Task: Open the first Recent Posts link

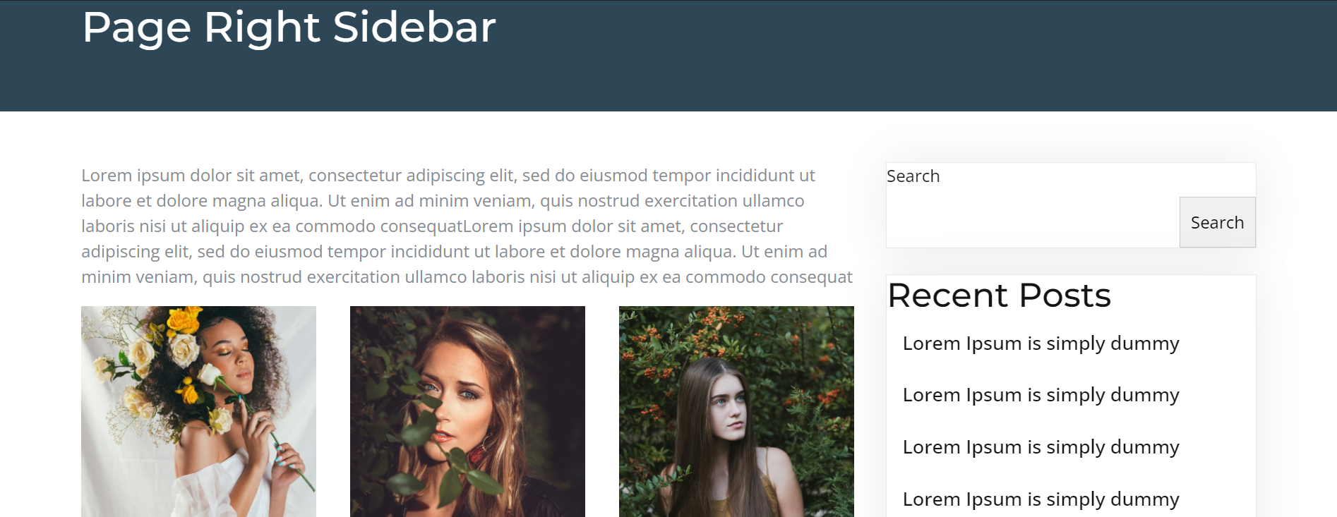Action: (1041, 343)
